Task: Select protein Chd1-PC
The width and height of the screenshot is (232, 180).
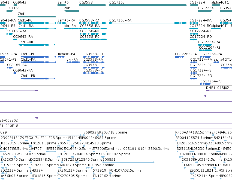Action: coord(28,54)
